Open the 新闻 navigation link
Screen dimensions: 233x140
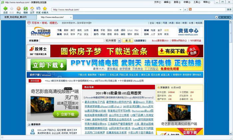point(59,34)
